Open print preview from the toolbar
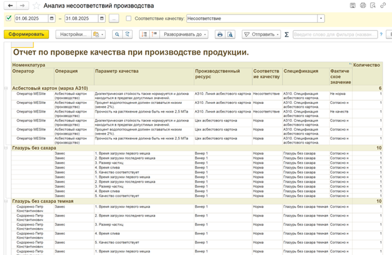 230,34
